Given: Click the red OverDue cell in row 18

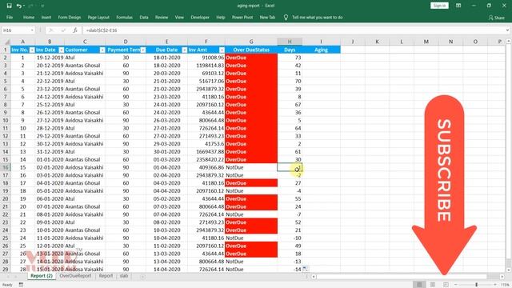Looking at the screenshot, I should click(251, 183).
